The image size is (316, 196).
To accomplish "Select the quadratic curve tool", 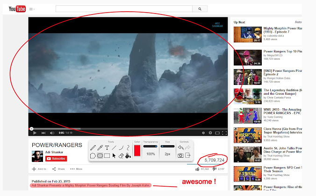I will (x=121, y=148).
